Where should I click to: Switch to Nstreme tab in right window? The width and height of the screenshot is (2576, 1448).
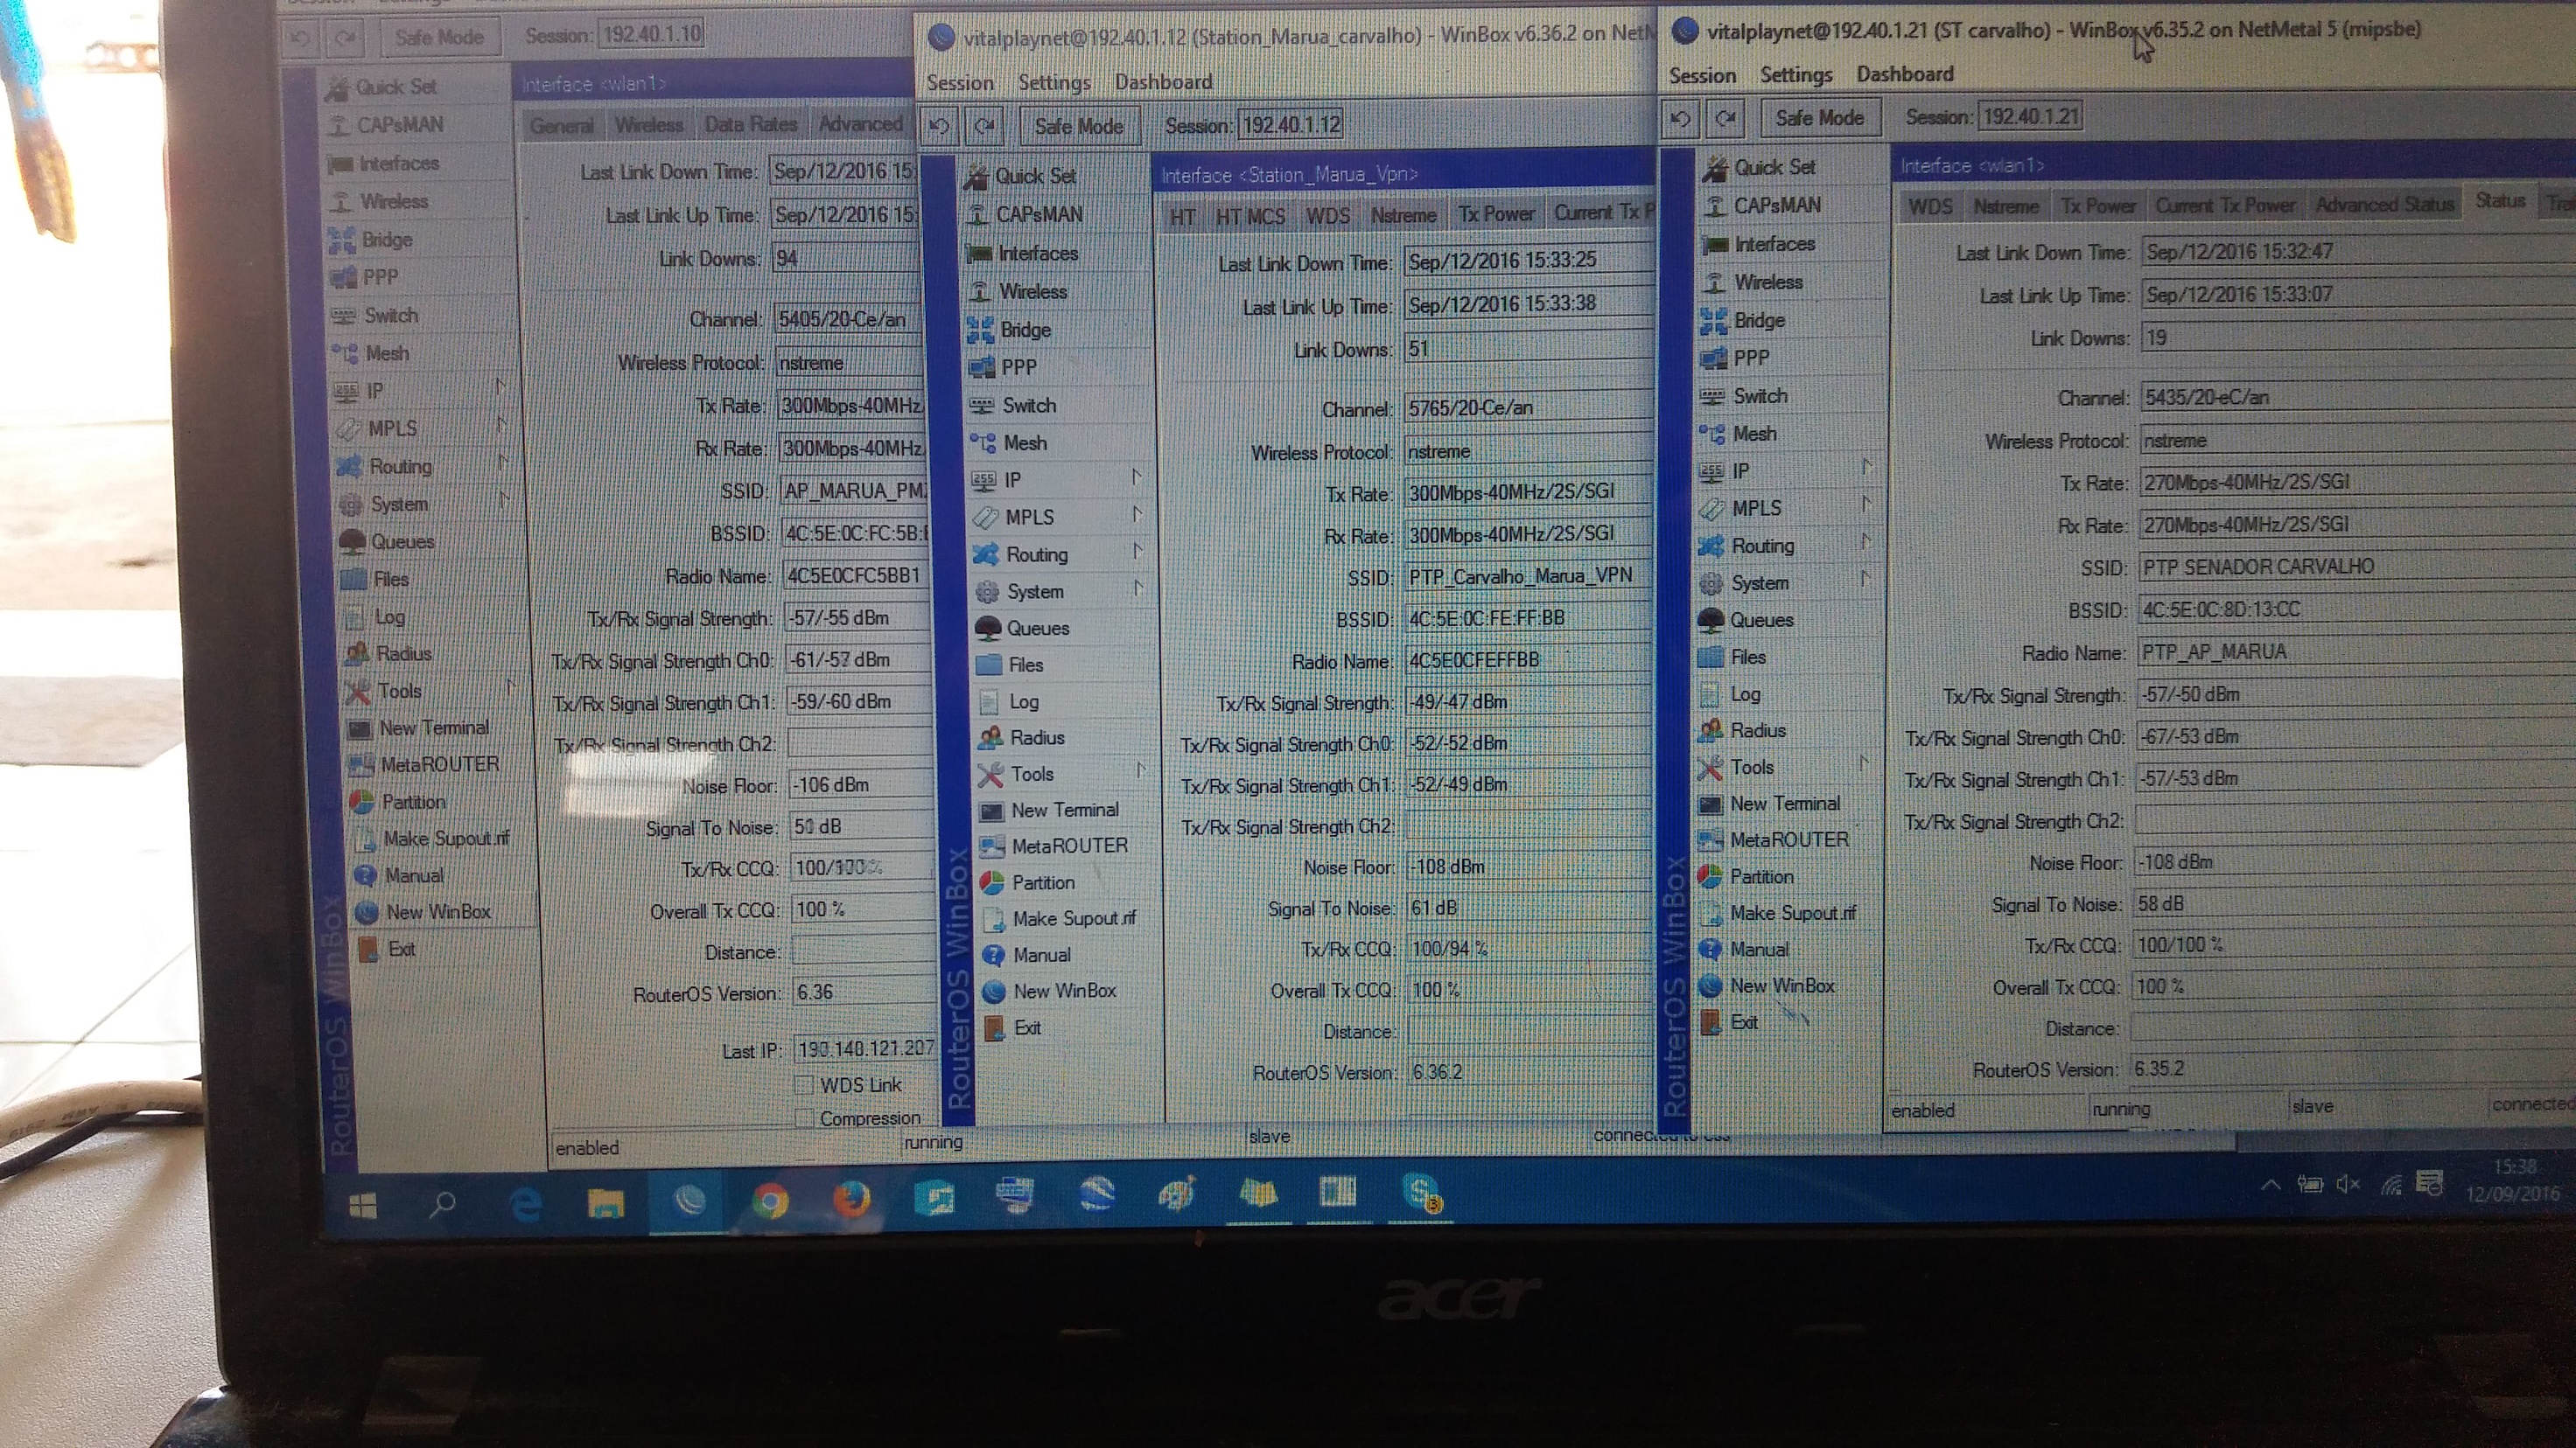(x=2005, y=207)
